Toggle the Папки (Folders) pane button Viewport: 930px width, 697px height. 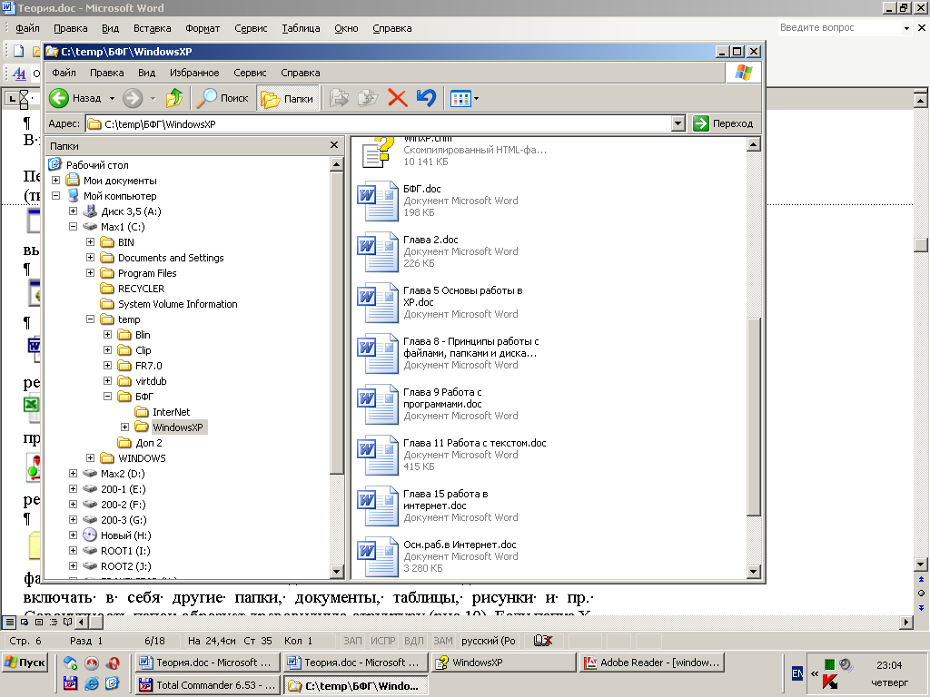click(x=288, y=98)
